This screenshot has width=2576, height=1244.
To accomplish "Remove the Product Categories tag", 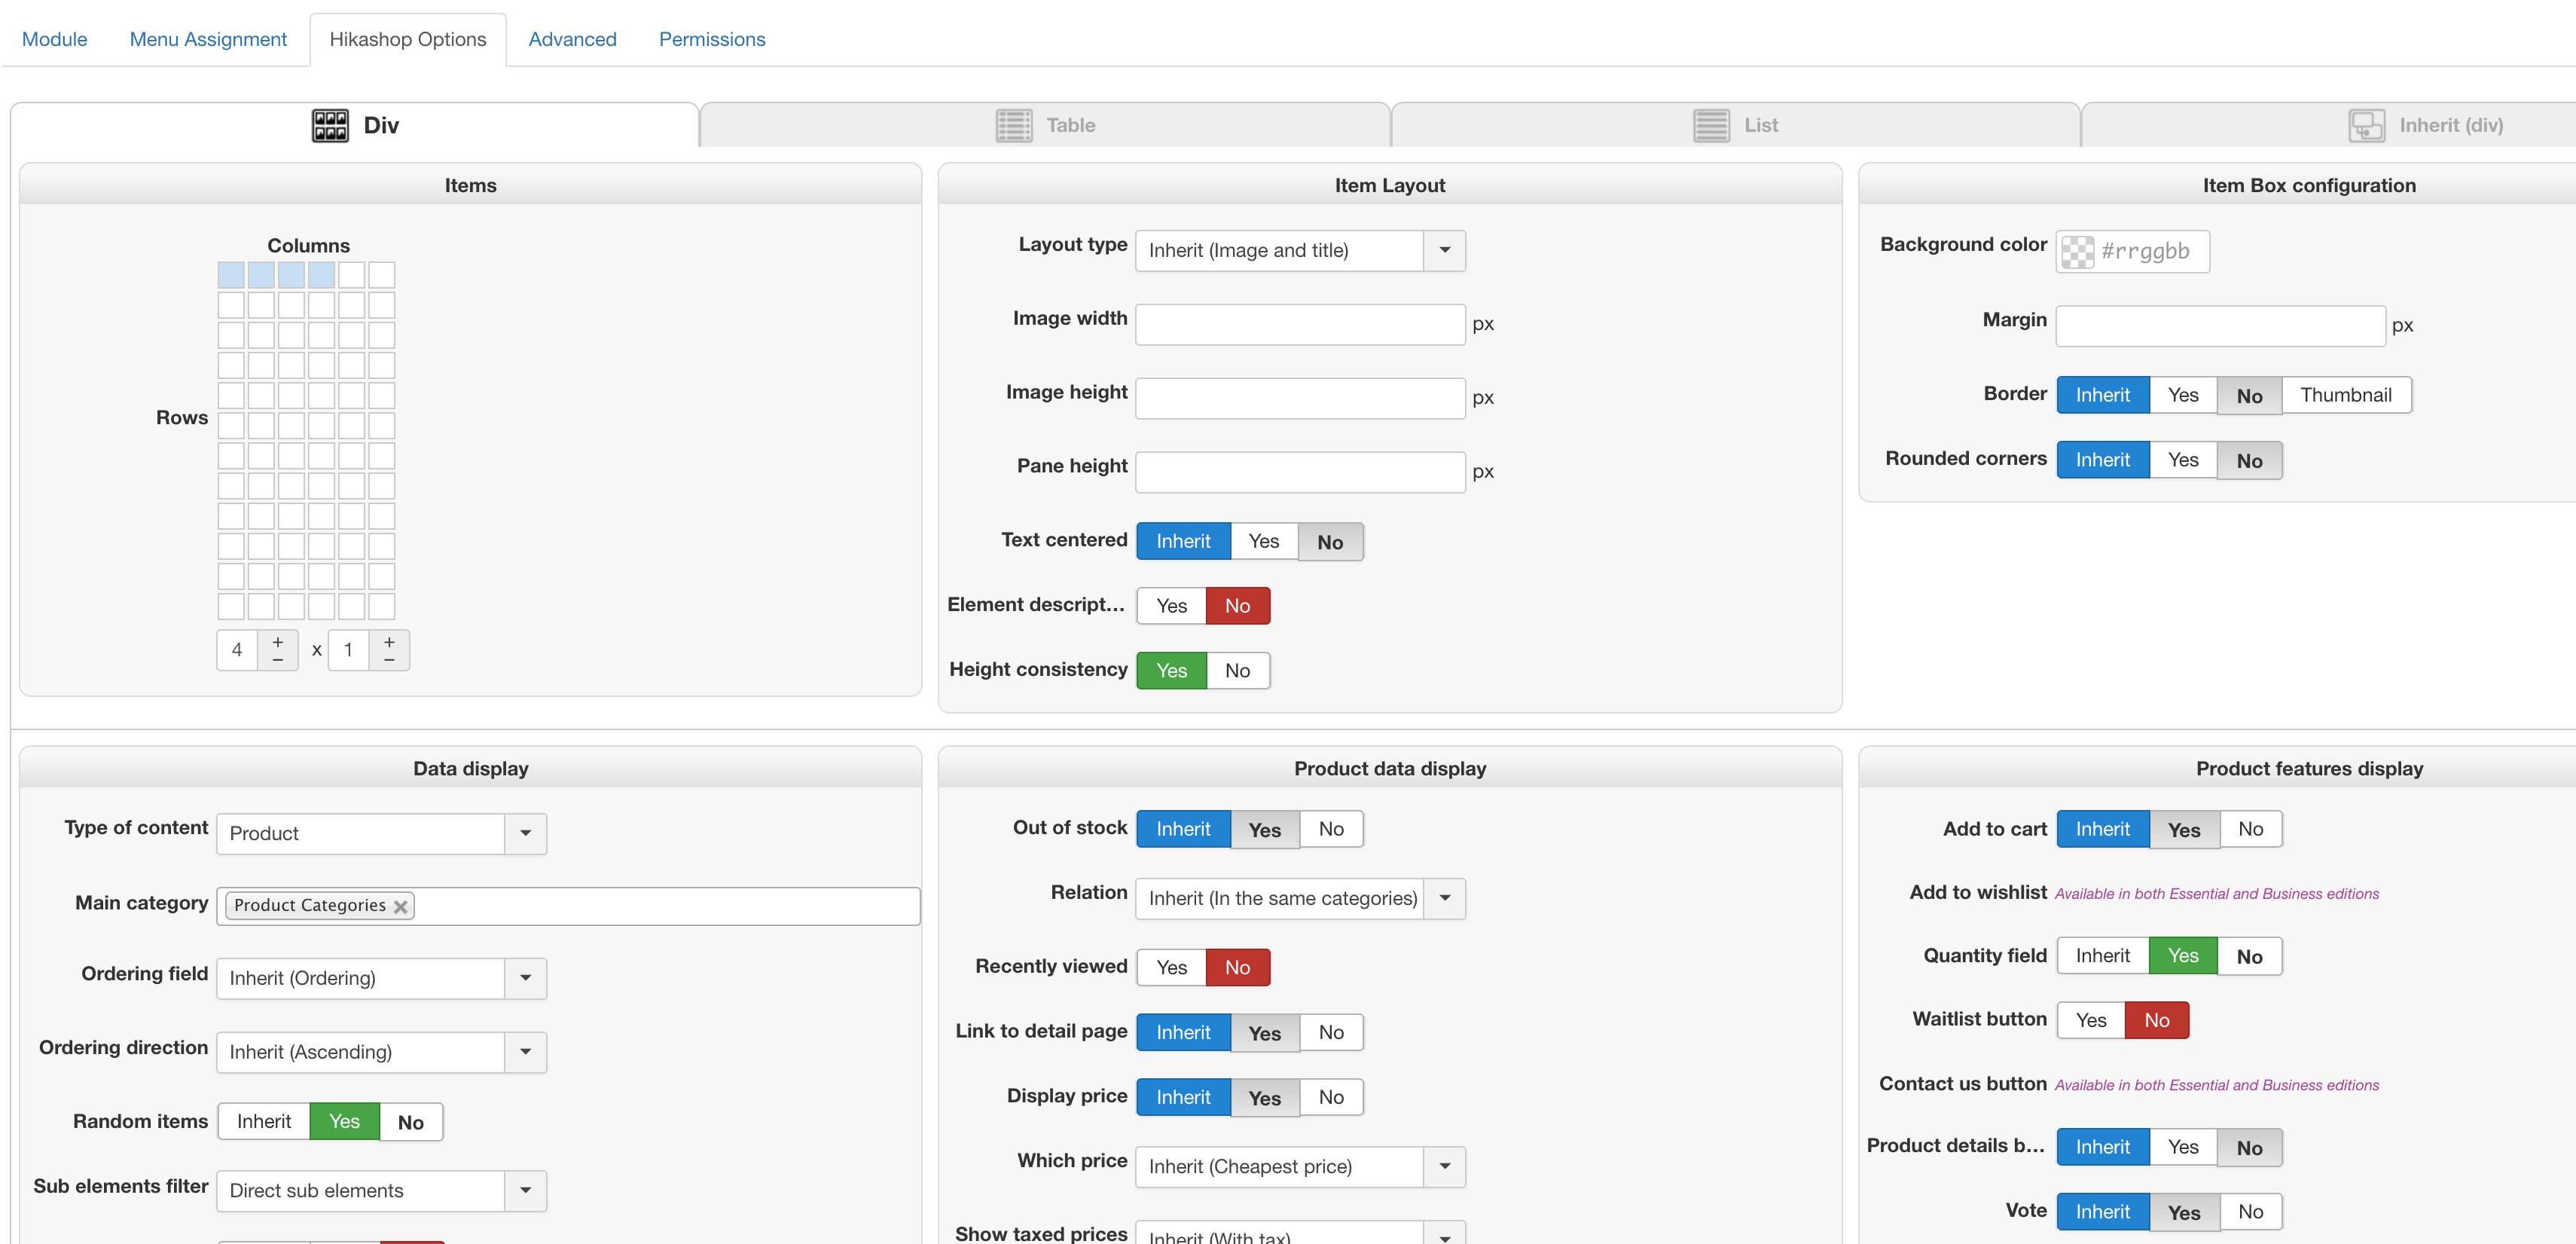I will click(x=400, y=906).
